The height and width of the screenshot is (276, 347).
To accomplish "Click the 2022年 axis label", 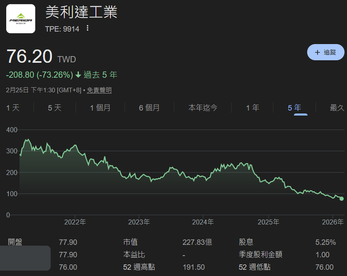I will click(75, 222).
